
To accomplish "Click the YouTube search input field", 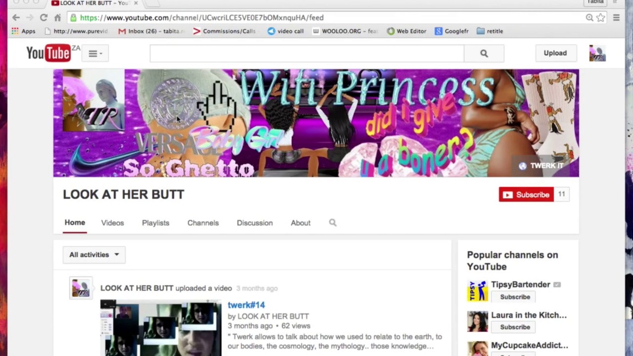I will [x=307, y=53].
